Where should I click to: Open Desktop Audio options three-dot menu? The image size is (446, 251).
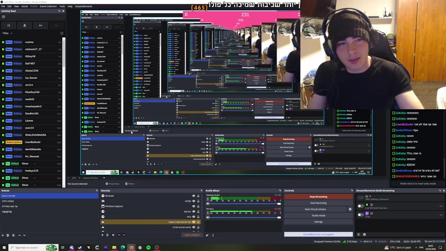tap(208, 199)
